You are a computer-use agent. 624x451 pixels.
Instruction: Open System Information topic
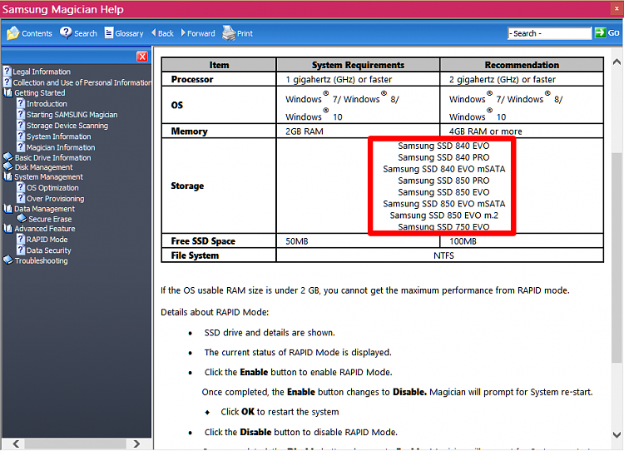[x=59, y=136]
